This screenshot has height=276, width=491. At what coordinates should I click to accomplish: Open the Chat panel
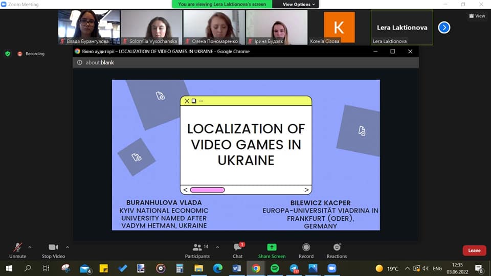point(238,247)
